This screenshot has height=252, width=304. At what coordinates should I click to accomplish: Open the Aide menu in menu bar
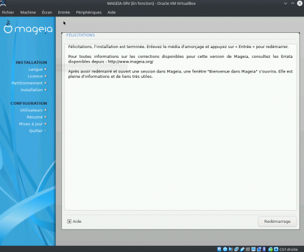pos(111,12)
